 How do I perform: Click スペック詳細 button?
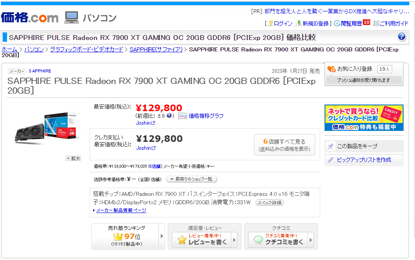pos(270,202)
